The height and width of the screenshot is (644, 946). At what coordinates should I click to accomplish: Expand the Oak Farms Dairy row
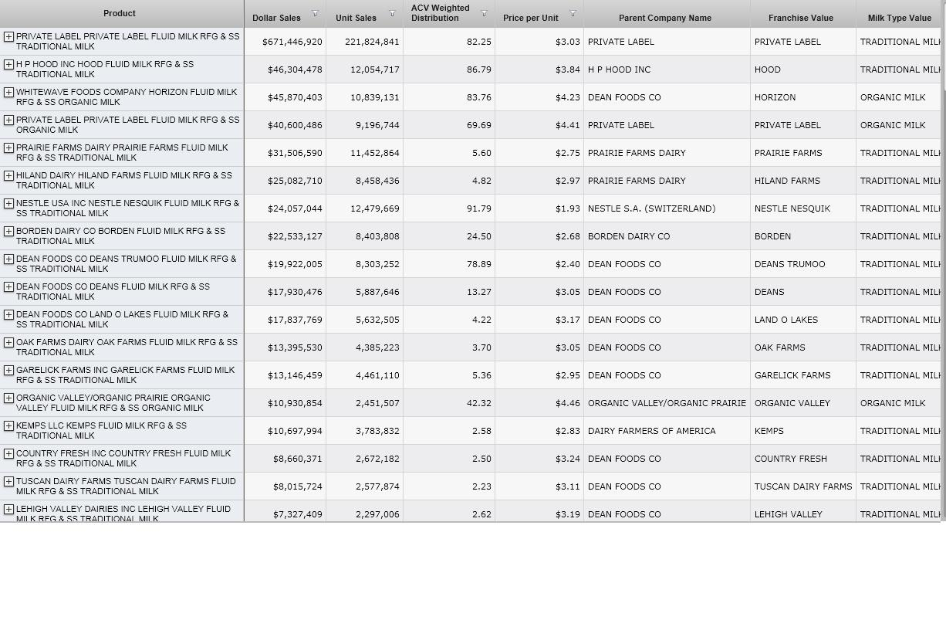point(8,343)
